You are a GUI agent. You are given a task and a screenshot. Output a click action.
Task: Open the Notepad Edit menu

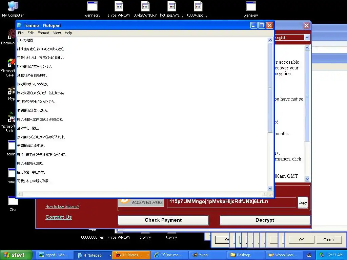(x=30, y=33)
